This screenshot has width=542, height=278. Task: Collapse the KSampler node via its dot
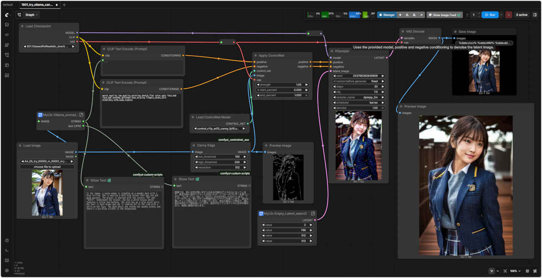332,51
